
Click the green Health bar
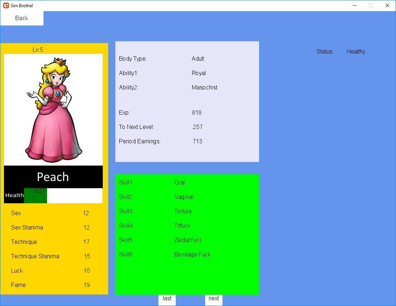[36, 196]
